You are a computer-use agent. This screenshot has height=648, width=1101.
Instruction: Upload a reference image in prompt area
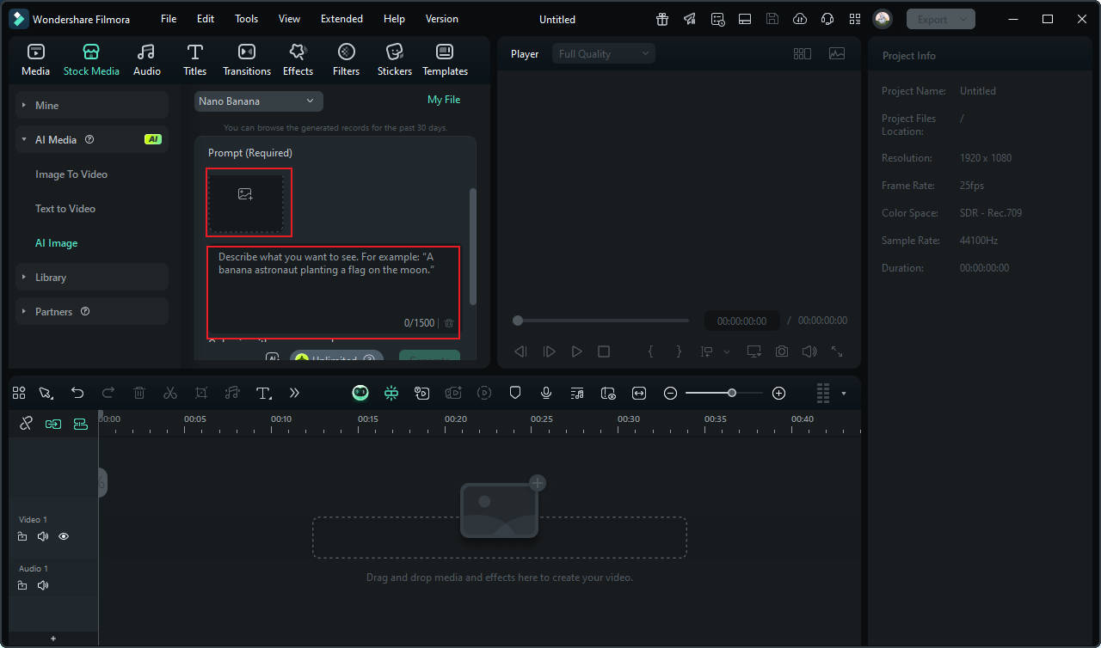[x=245, y=202]
